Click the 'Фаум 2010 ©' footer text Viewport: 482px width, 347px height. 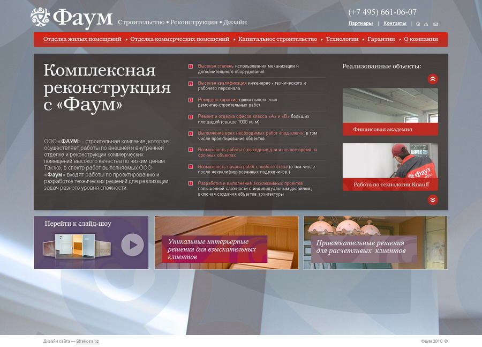pos(434,341)
